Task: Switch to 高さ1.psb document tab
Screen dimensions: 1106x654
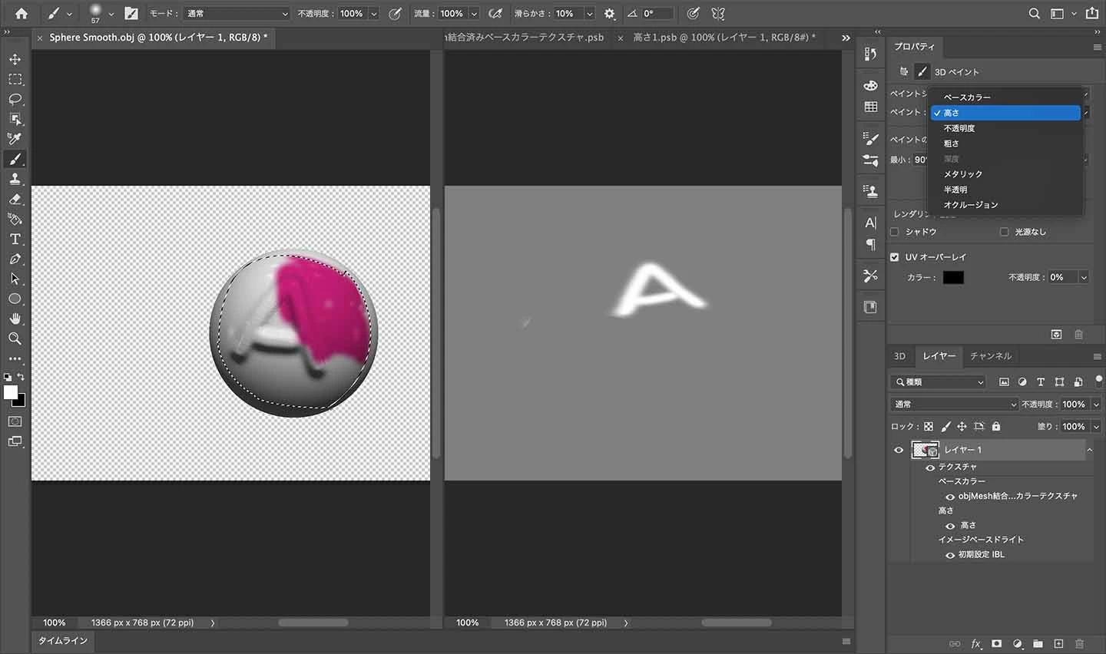Action: pyautogui.click(x=724, y=37)
